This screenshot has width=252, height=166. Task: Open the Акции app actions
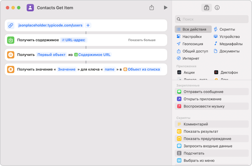pos(186,72)
